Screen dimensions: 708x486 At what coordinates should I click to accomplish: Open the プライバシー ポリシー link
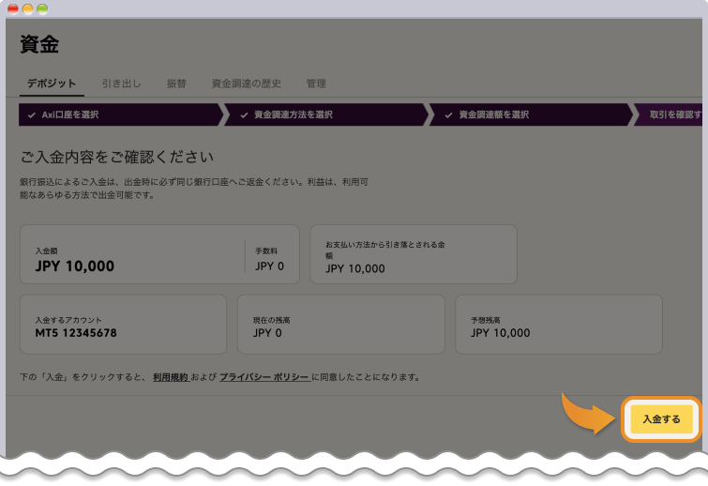coord(264,377)
